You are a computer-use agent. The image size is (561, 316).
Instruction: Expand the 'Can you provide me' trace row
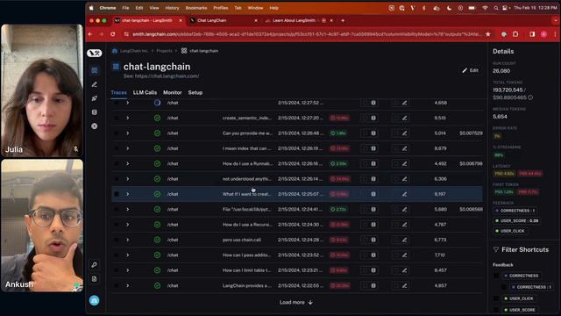[x=128, y=133]
